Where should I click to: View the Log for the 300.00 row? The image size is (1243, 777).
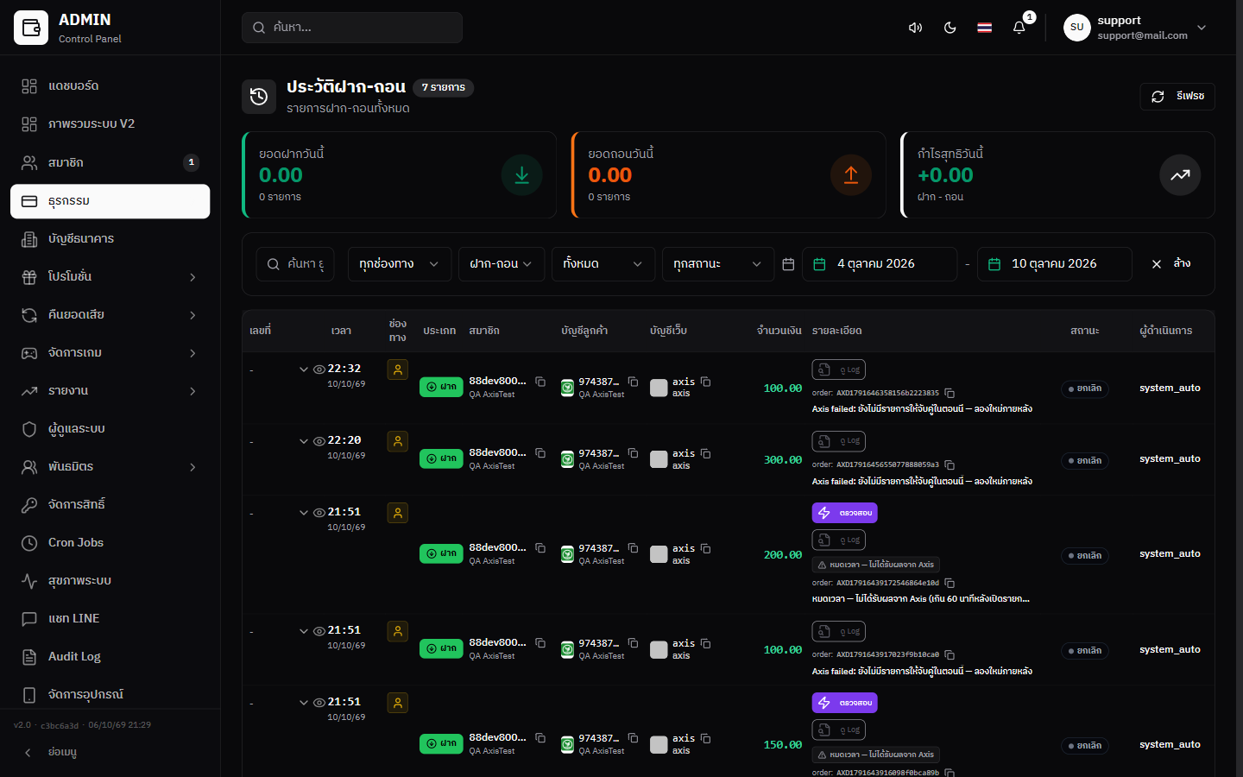pyautogui.click(x=839, y=441)
